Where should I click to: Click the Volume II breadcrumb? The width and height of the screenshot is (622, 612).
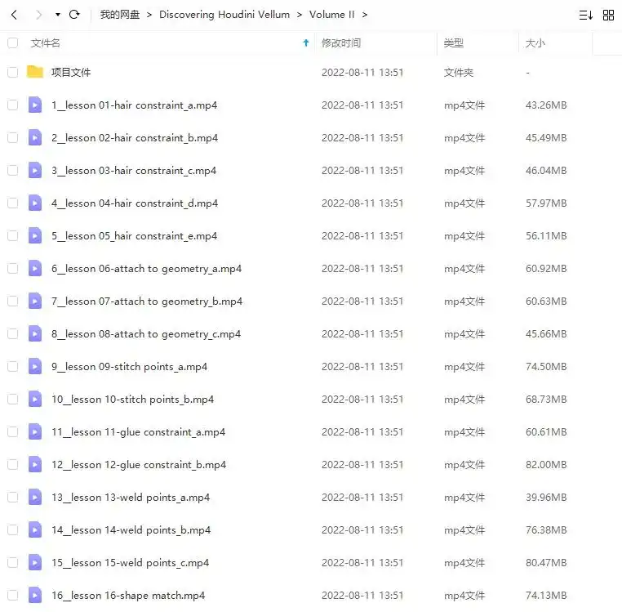click(x=332, y=15)
